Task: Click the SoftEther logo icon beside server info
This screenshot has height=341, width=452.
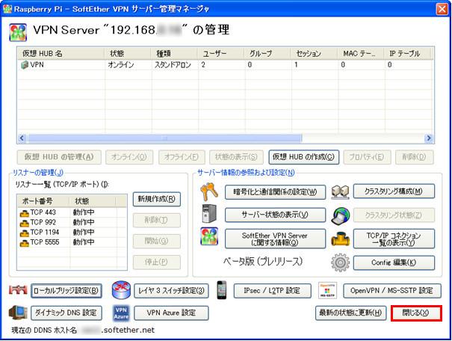Action: tap(209, 236)
